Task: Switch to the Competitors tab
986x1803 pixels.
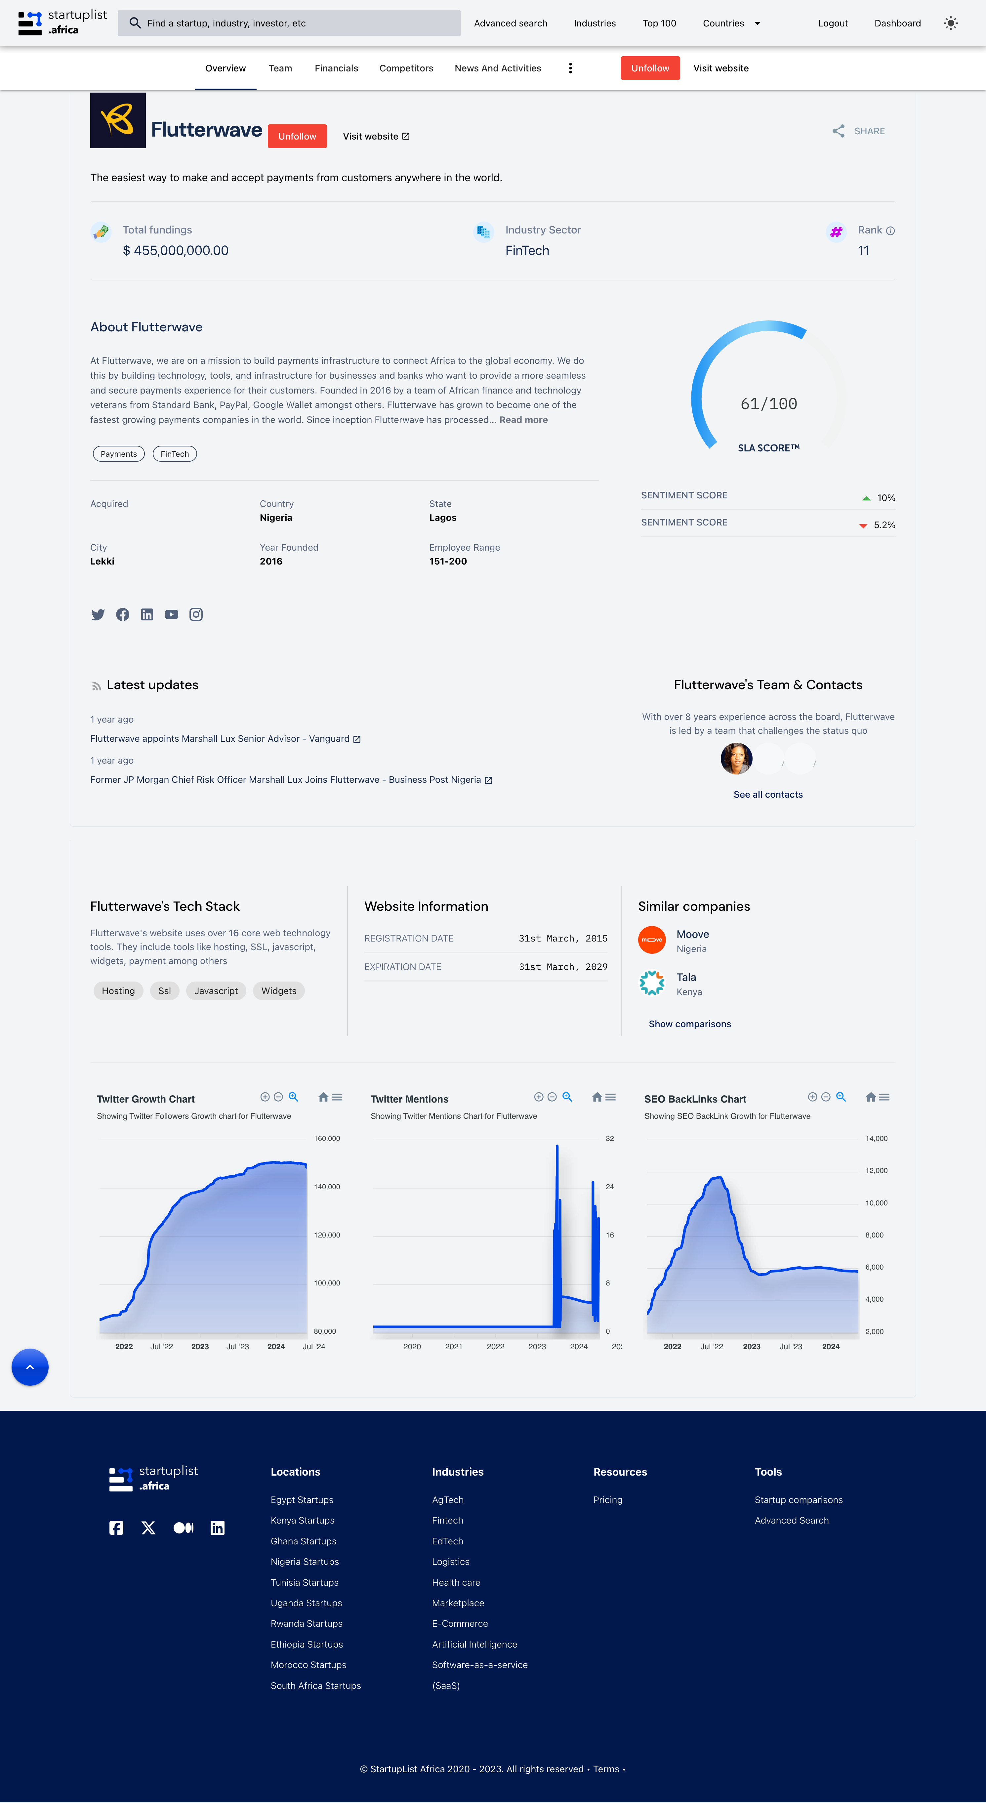Action: click(x=406, y=68)
